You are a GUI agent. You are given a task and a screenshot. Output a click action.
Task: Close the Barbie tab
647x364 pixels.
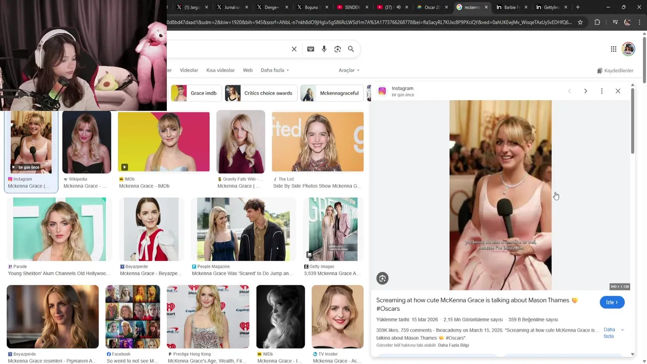pyautogui.click(x=526, y=7)
